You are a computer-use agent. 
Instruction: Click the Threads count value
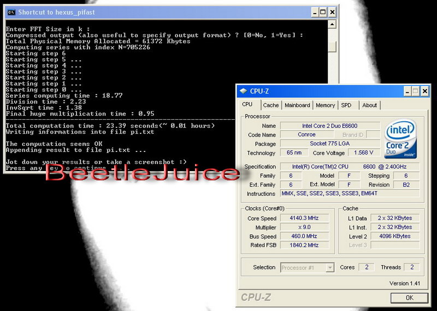[412, 267]
